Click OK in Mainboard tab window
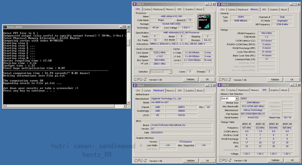The height and width of the screenshot is (165, 302). pyautogui.click(x=208, y=161)
